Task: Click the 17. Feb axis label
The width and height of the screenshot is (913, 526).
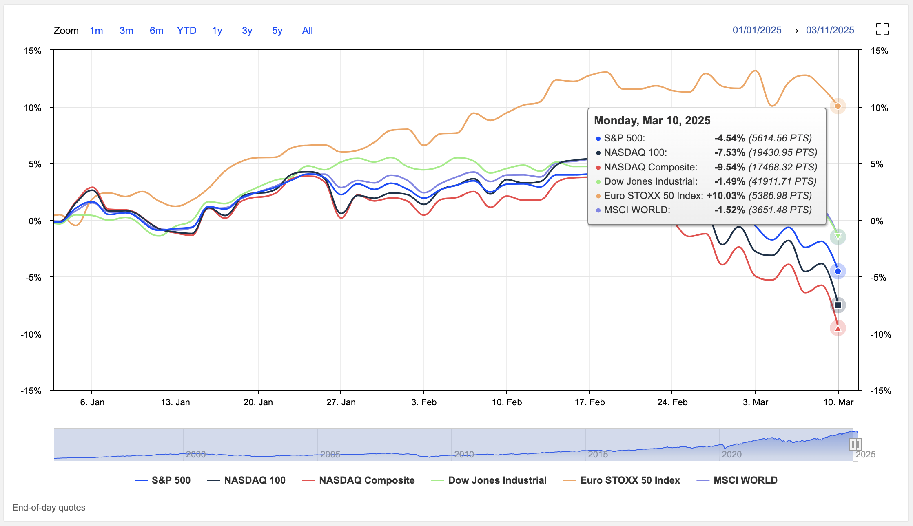Action: pyautogui.click(x=590, y=402)
